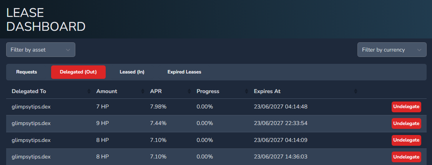Click sort arrows beside Amount header
The image size is (432, 165).
(x=143, y=92)
